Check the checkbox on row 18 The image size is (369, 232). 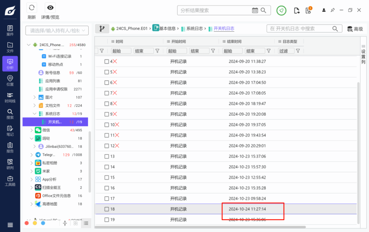107,209
